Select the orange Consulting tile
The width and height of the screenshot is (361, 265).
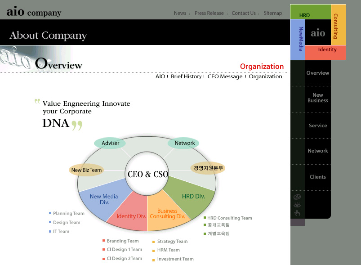click(x=339, y=25)
